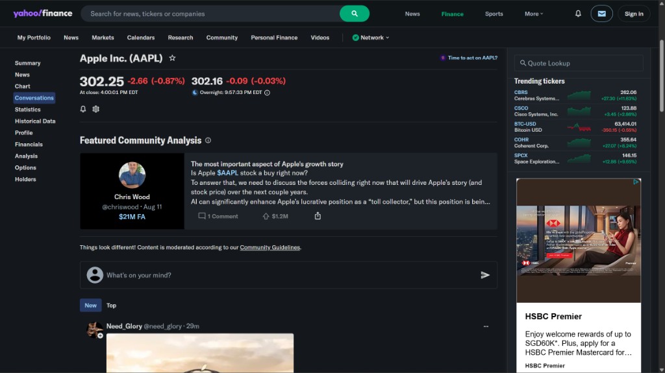Click the Sign in button
The height and width of the screenshot is (373, 665).
coord(634,14)
